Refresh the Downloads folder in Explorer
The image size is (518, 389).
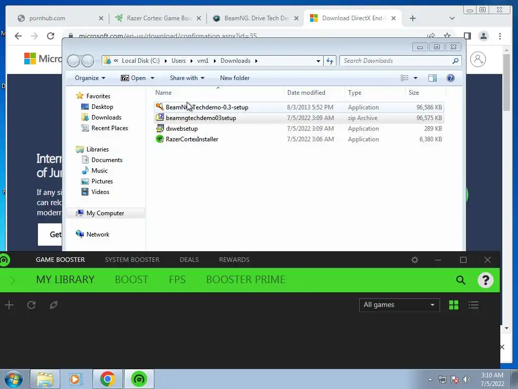click(330, 61)
